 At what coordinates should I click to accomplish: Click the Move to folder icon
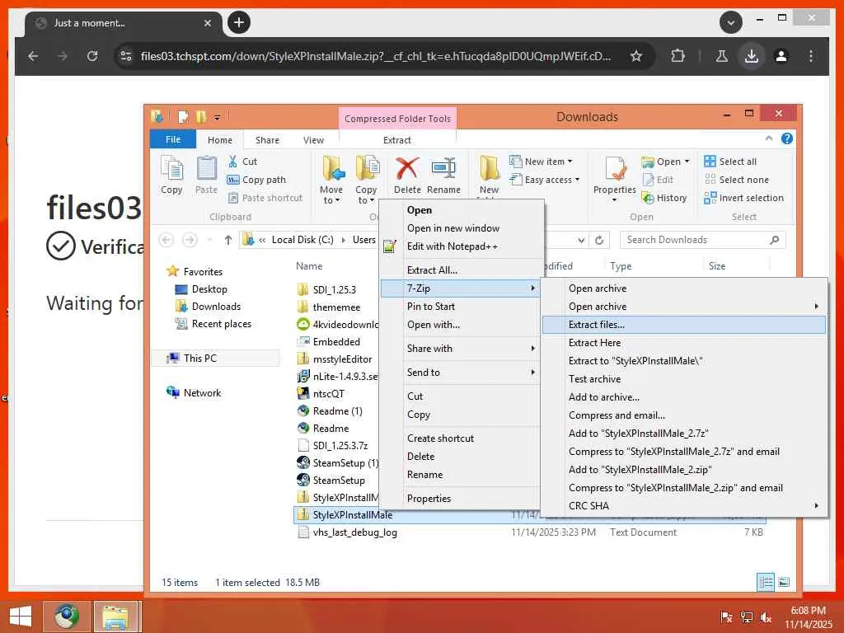[x=333, y=168]
